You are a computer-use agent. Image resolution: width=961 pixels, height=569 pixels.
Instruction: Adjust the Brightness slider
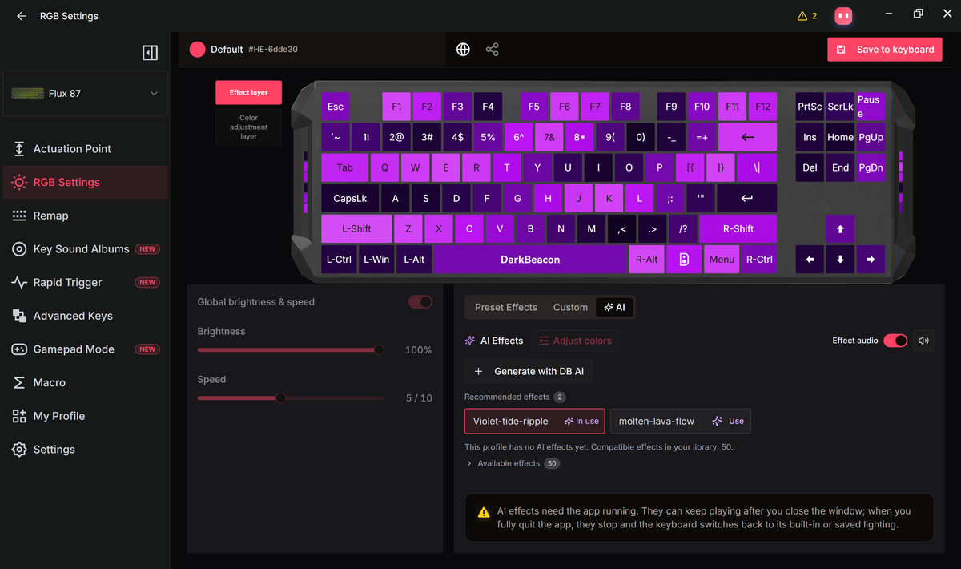click(x=291, y=350)
